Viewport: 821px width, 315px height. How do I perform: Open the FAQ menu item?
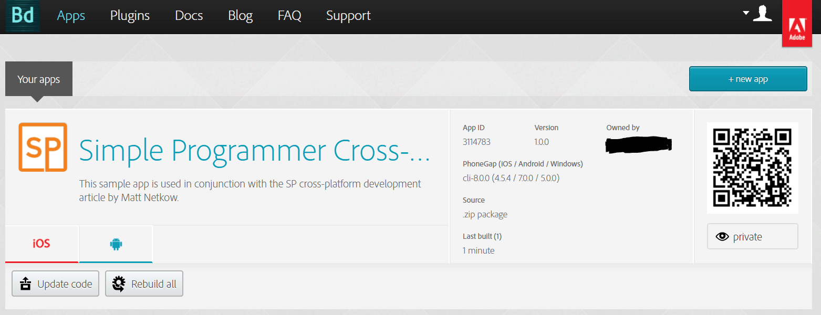(x=289, y=16)
